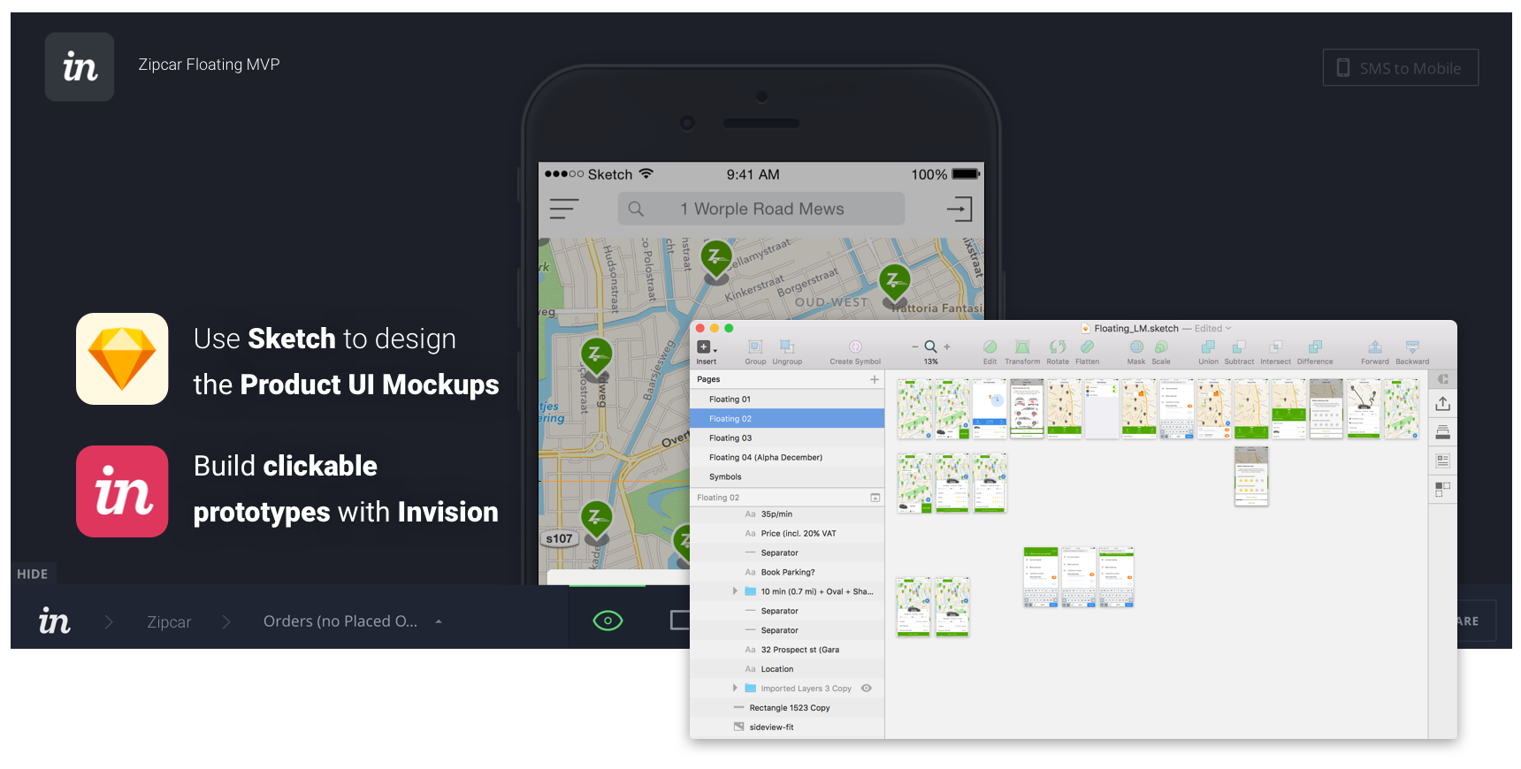Click the Mask tool
1521x769 pixels.
[x=1136, y=352]
